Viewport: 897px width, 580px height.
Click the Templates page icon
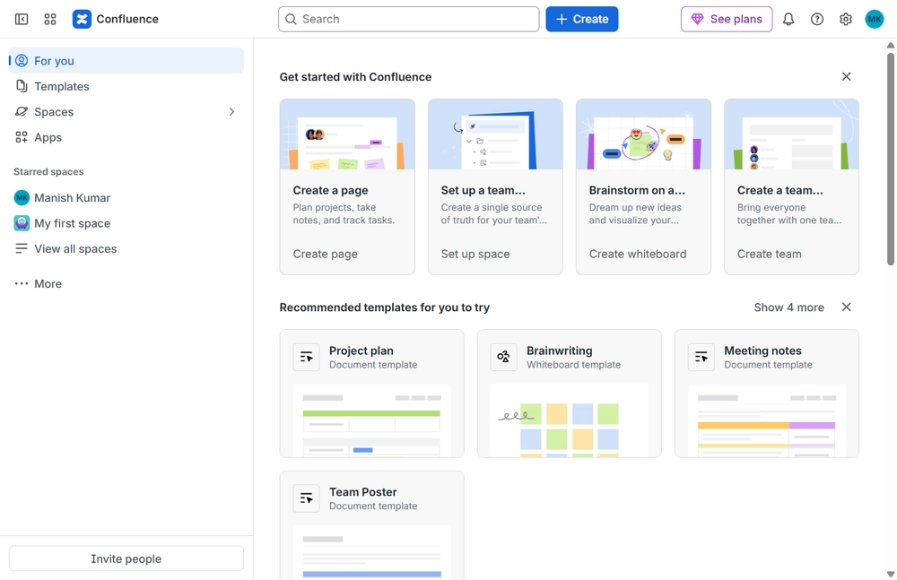click(x=22, y=86)
